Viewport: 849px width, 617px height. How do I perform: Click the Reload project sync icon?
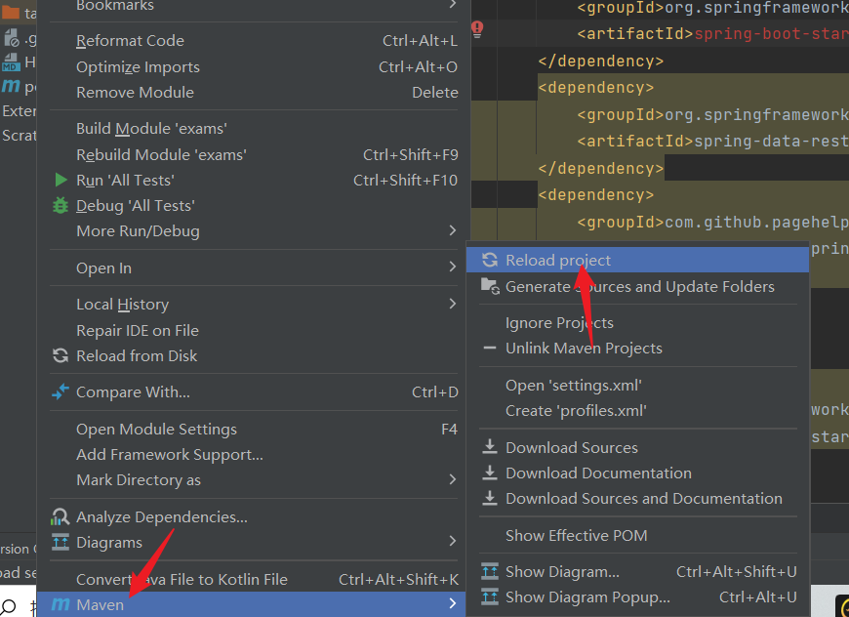coord(490,260)
